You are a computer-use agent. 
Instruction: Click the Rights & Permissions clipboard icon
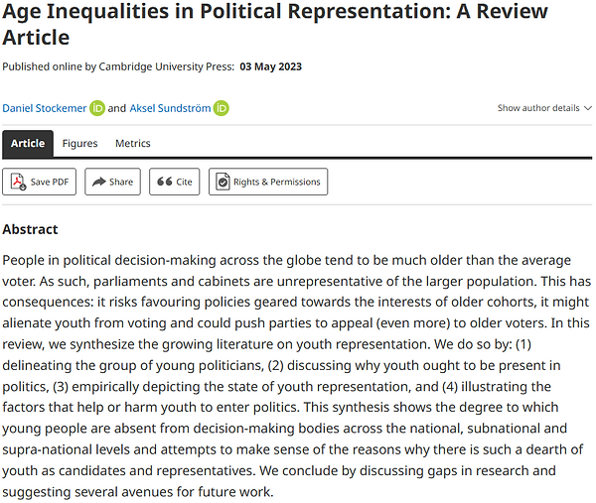223,182
